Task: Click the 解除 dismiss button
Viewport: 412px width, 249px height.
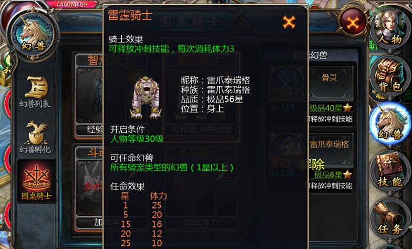Action: pos(311,165)
